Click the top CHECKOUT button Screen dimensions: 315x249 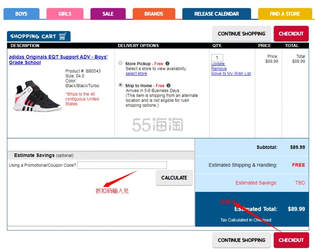[291, 34]
